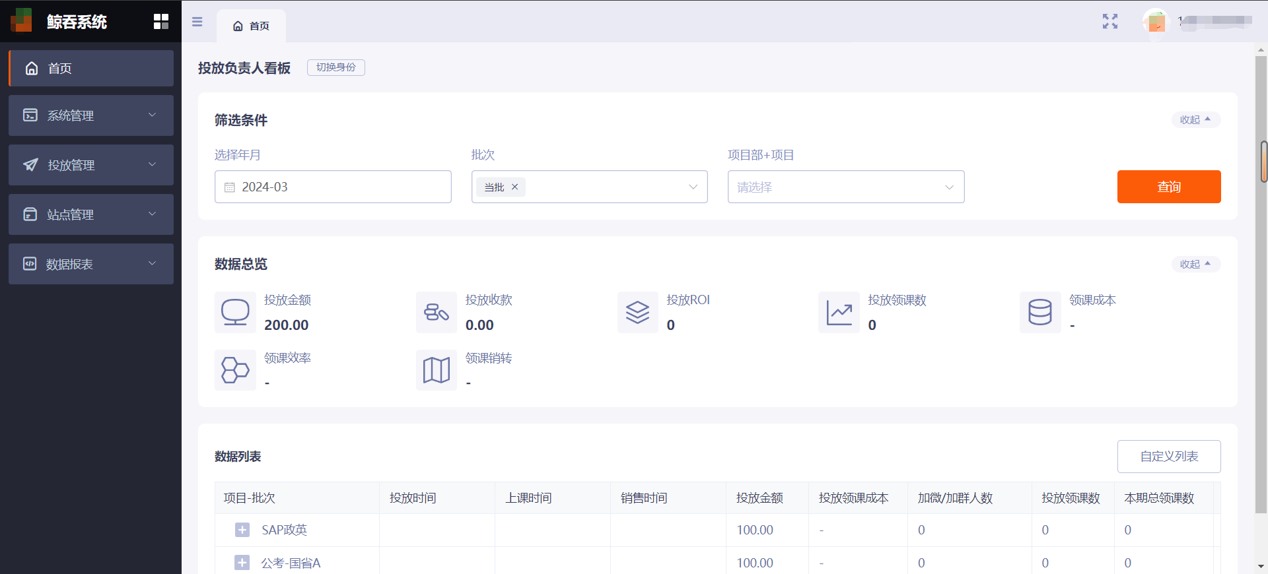The height and width of the screenshot is (574, 1268).
Task: Click the 选择年月 date input 2024-03
Action: (333, 187)
